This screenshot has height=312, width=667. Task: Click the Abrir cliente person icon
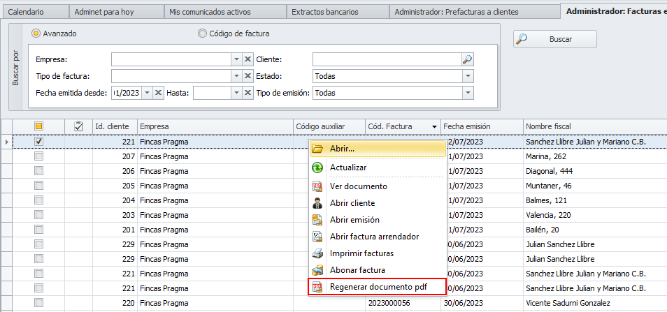pyautogui.click(x=317, y=203)
